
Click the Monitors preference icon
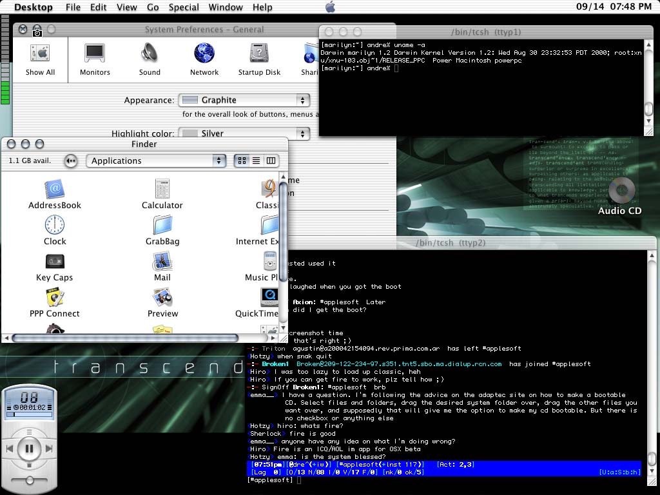point(95,53)
